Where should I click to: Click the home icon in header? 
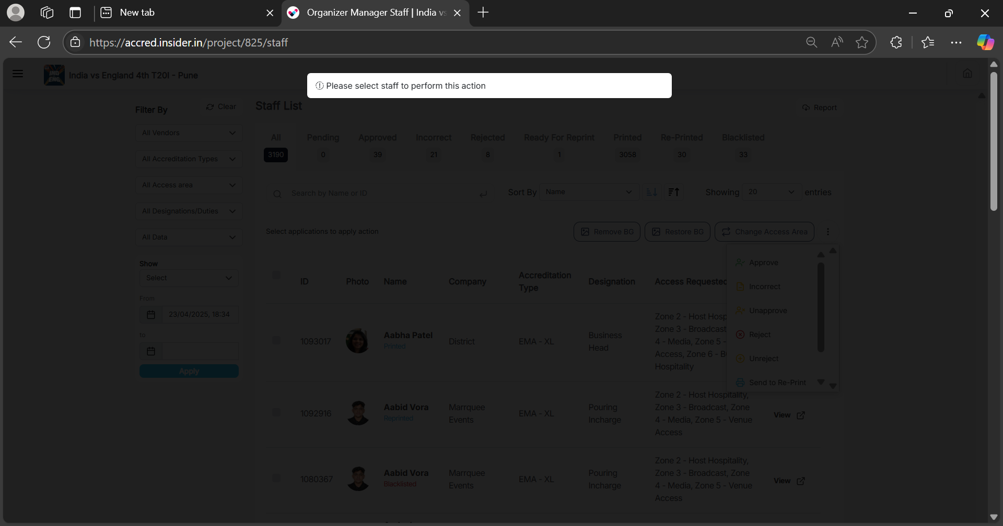point(967,74)
